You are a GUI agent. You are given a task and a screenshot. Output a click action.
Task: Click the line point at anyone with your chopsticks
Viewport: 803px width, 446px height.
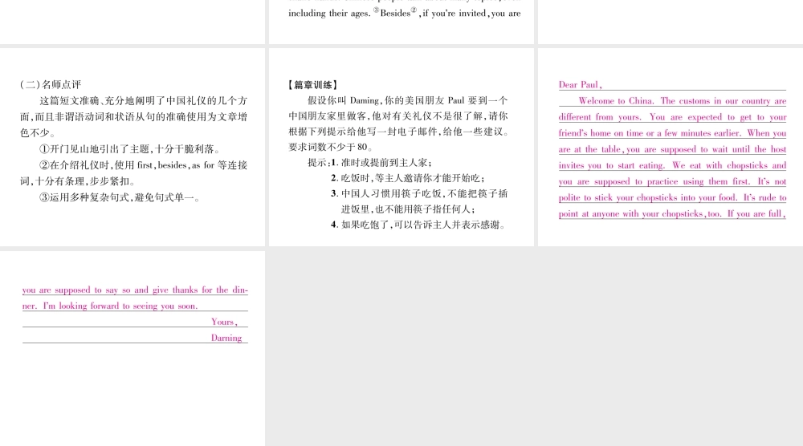pyautogui.click(x=672, y=214)
